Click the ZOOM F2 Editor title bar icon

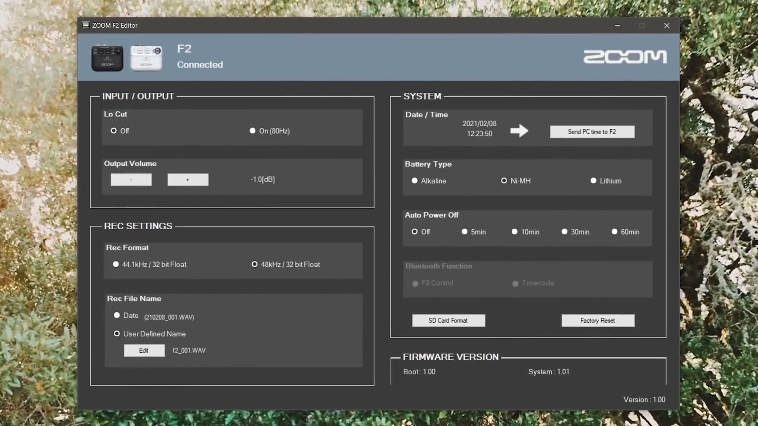coord(86,25)
